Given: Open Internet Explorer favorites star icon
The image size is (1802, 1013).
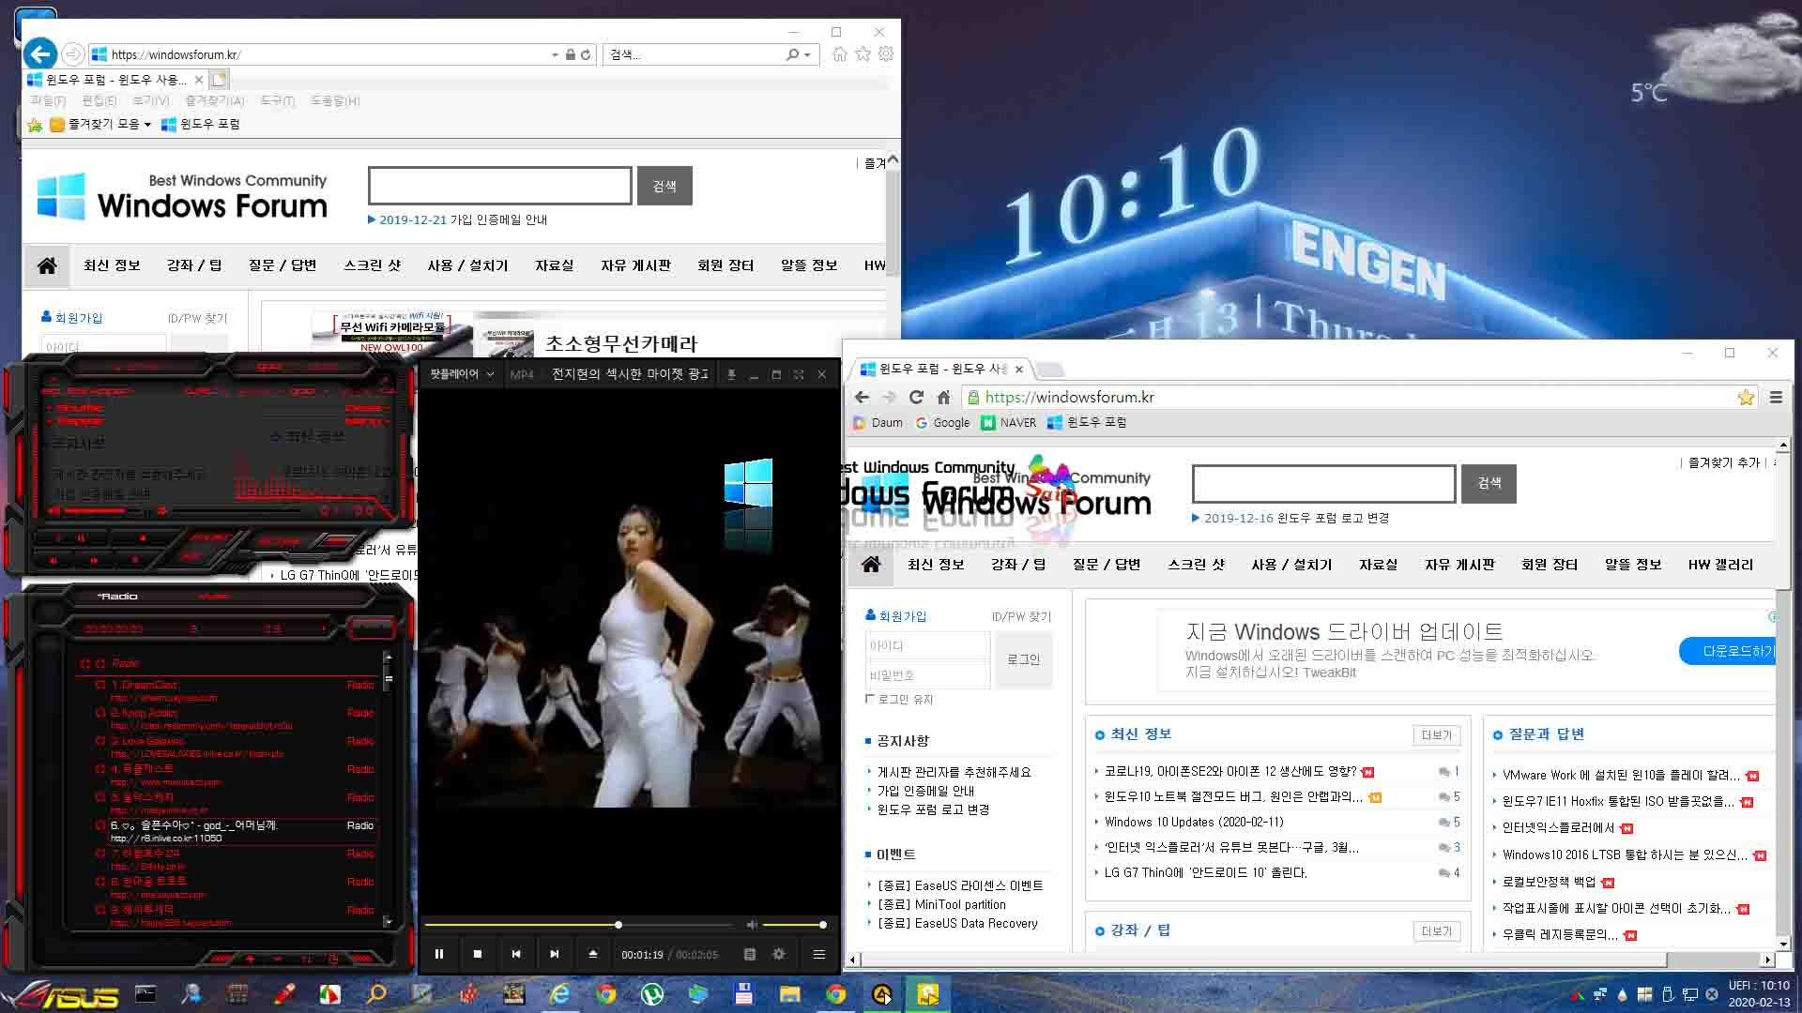Looking at the screenshot, I should [863, 54].
